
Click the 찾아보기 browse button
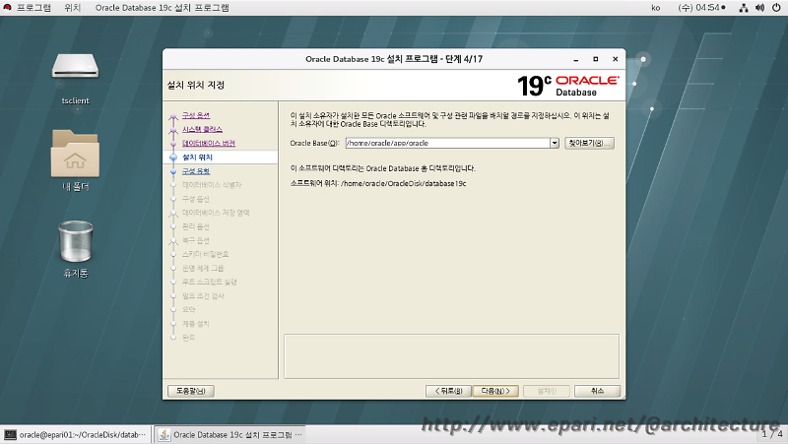(589, 143)
